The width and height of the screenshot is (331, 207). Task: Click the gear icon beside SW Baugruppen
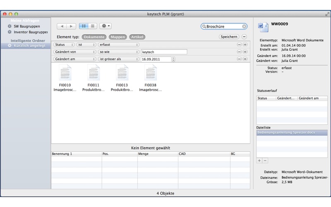10,26
